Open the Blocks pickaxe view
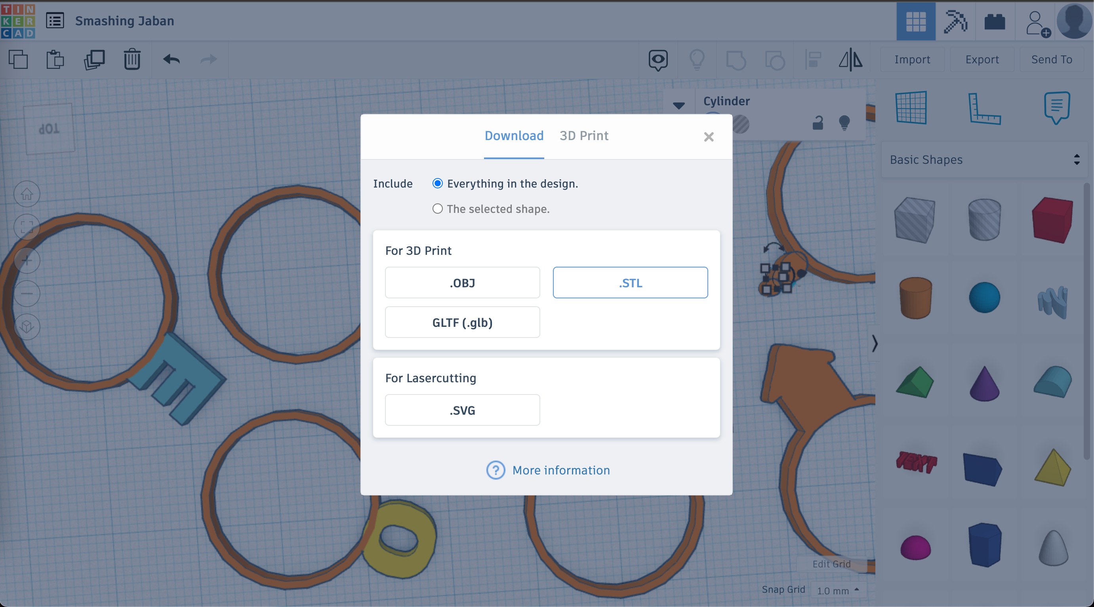 coord(955,21)
